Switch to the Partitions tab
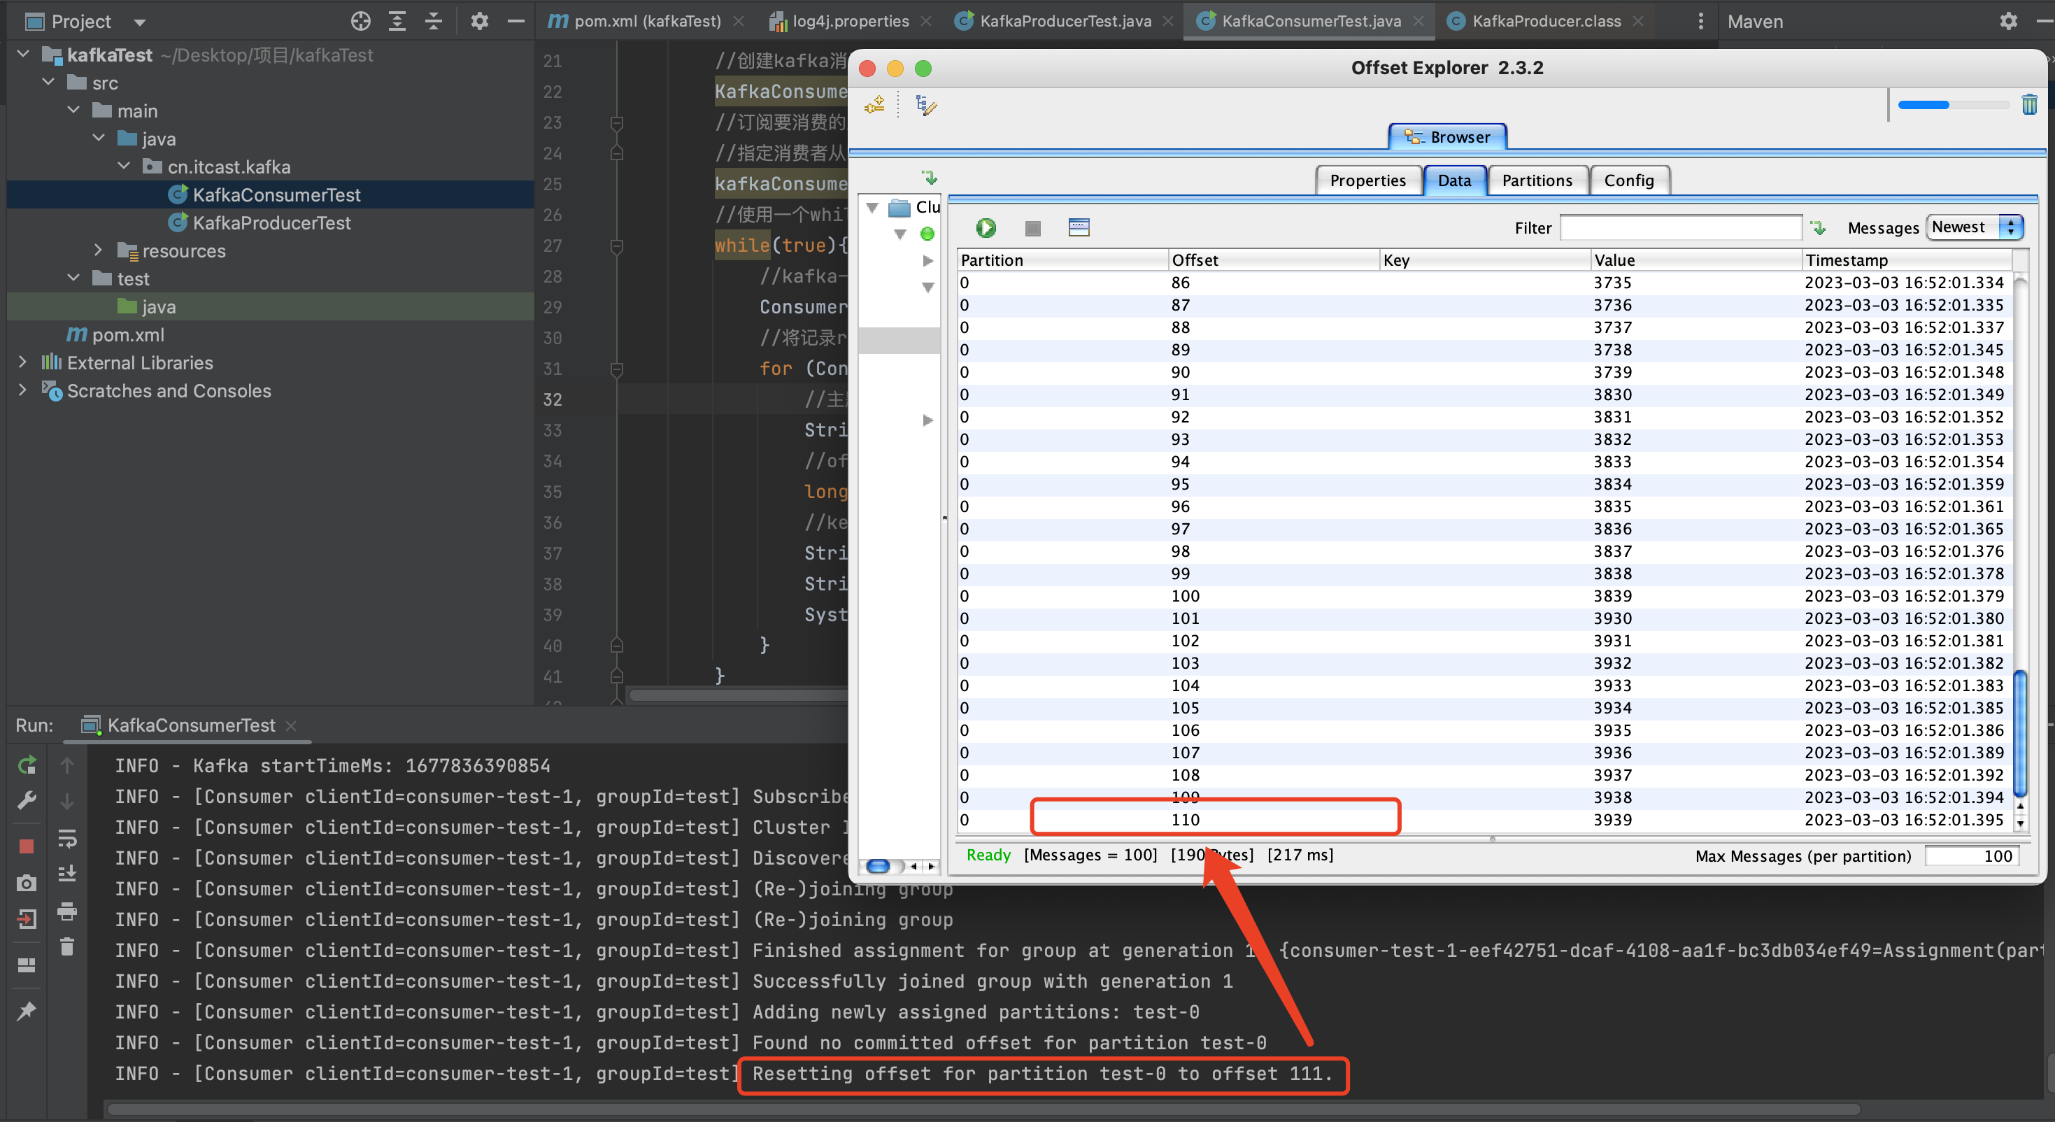This screenshot has height=1122, width=2055. coord(1537,180)
